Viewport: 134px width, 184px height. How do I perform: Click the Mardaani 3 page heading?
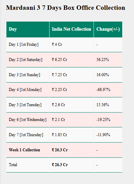click(66, 8)
